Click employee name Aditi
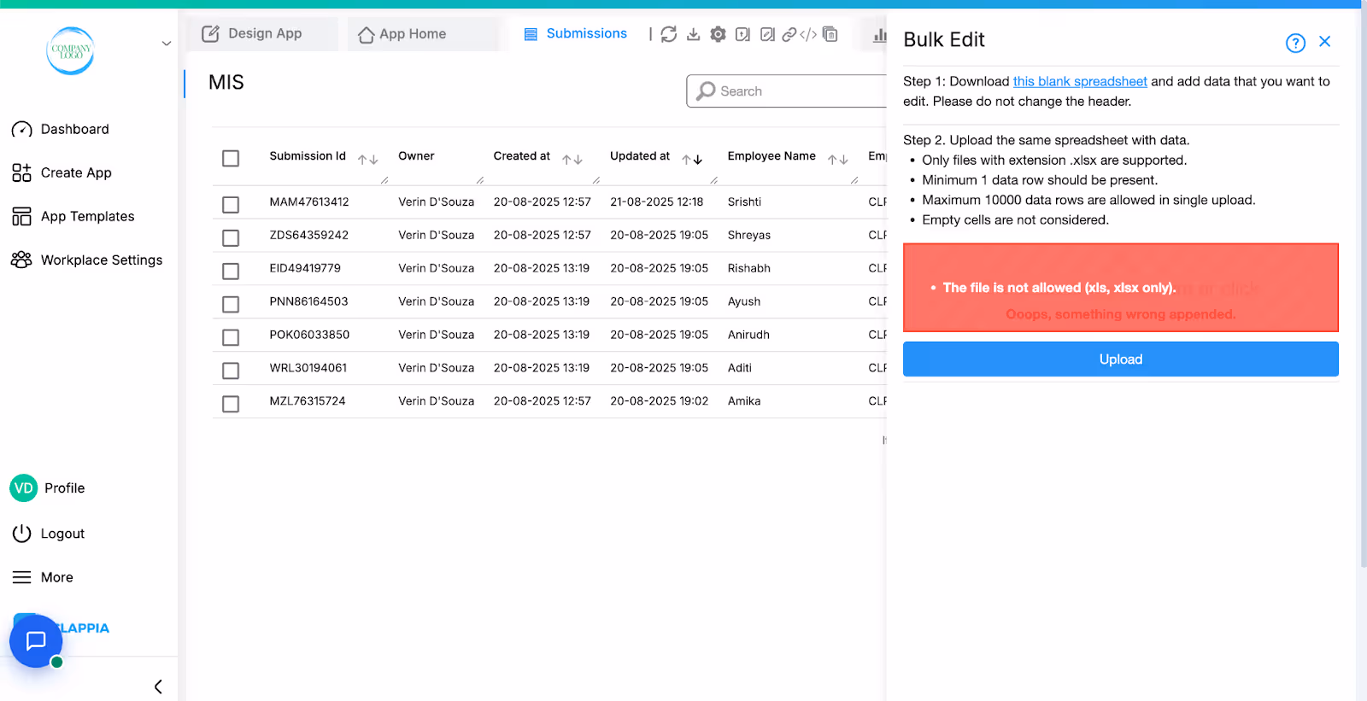 (740, 368)
